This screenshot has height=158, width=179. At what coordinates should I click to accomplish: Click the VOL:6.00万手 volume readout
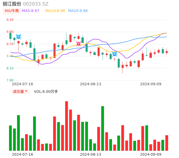tap(46, 92)
